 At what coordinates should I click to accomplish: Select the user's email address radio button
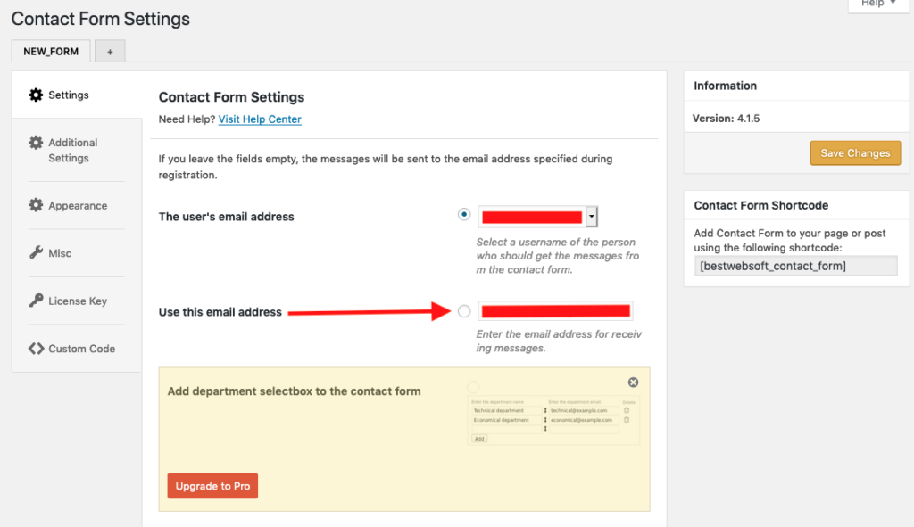(x=464, y=214)
